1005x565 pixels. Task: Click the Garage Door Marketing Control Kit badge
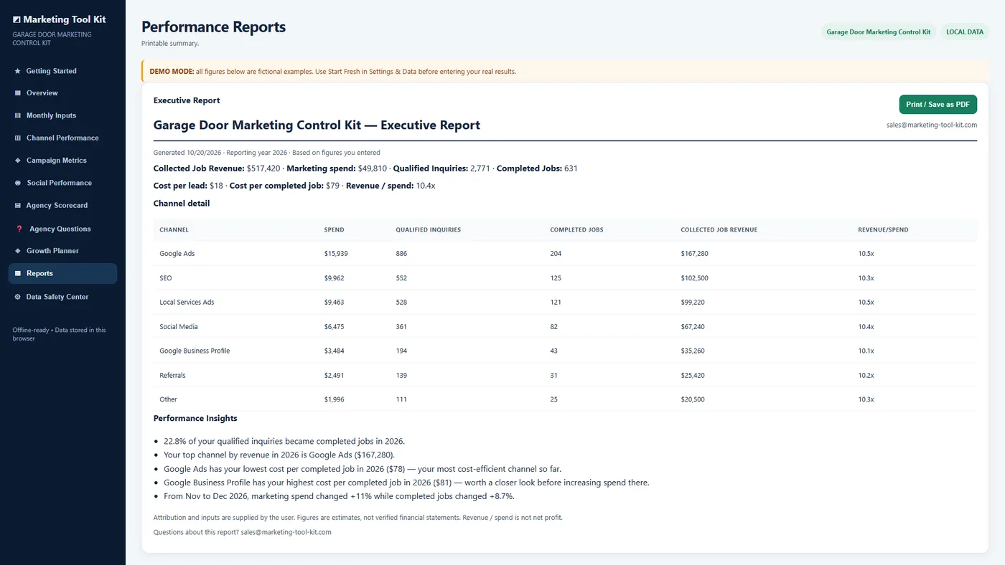tap(879, 32)
